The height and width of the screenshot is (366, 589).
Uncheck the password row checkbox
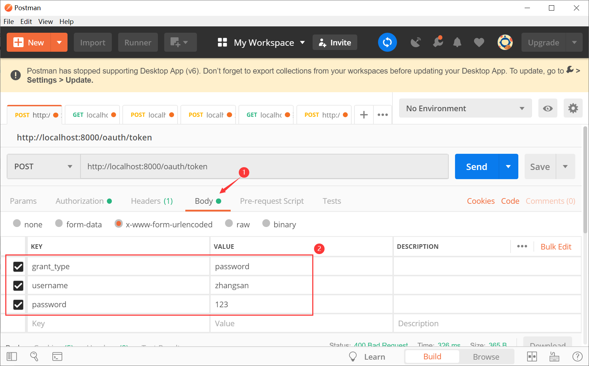[x=18, y=304]
